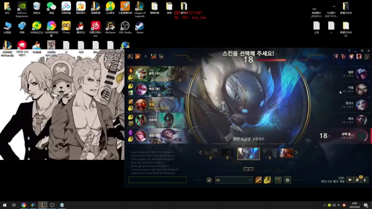Open the QQ Music desktop shortcut
The height and width of the screenshot is (209, 372).
point(110,8)
